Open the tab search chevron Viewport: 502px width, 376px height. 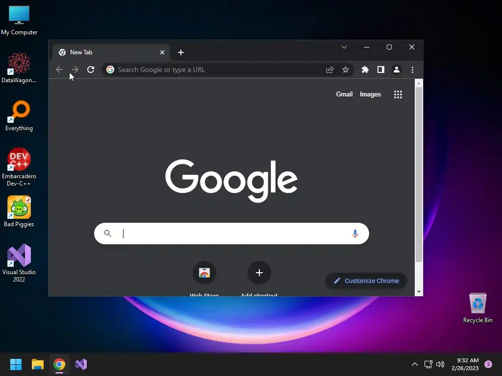[x=344, y=47]
